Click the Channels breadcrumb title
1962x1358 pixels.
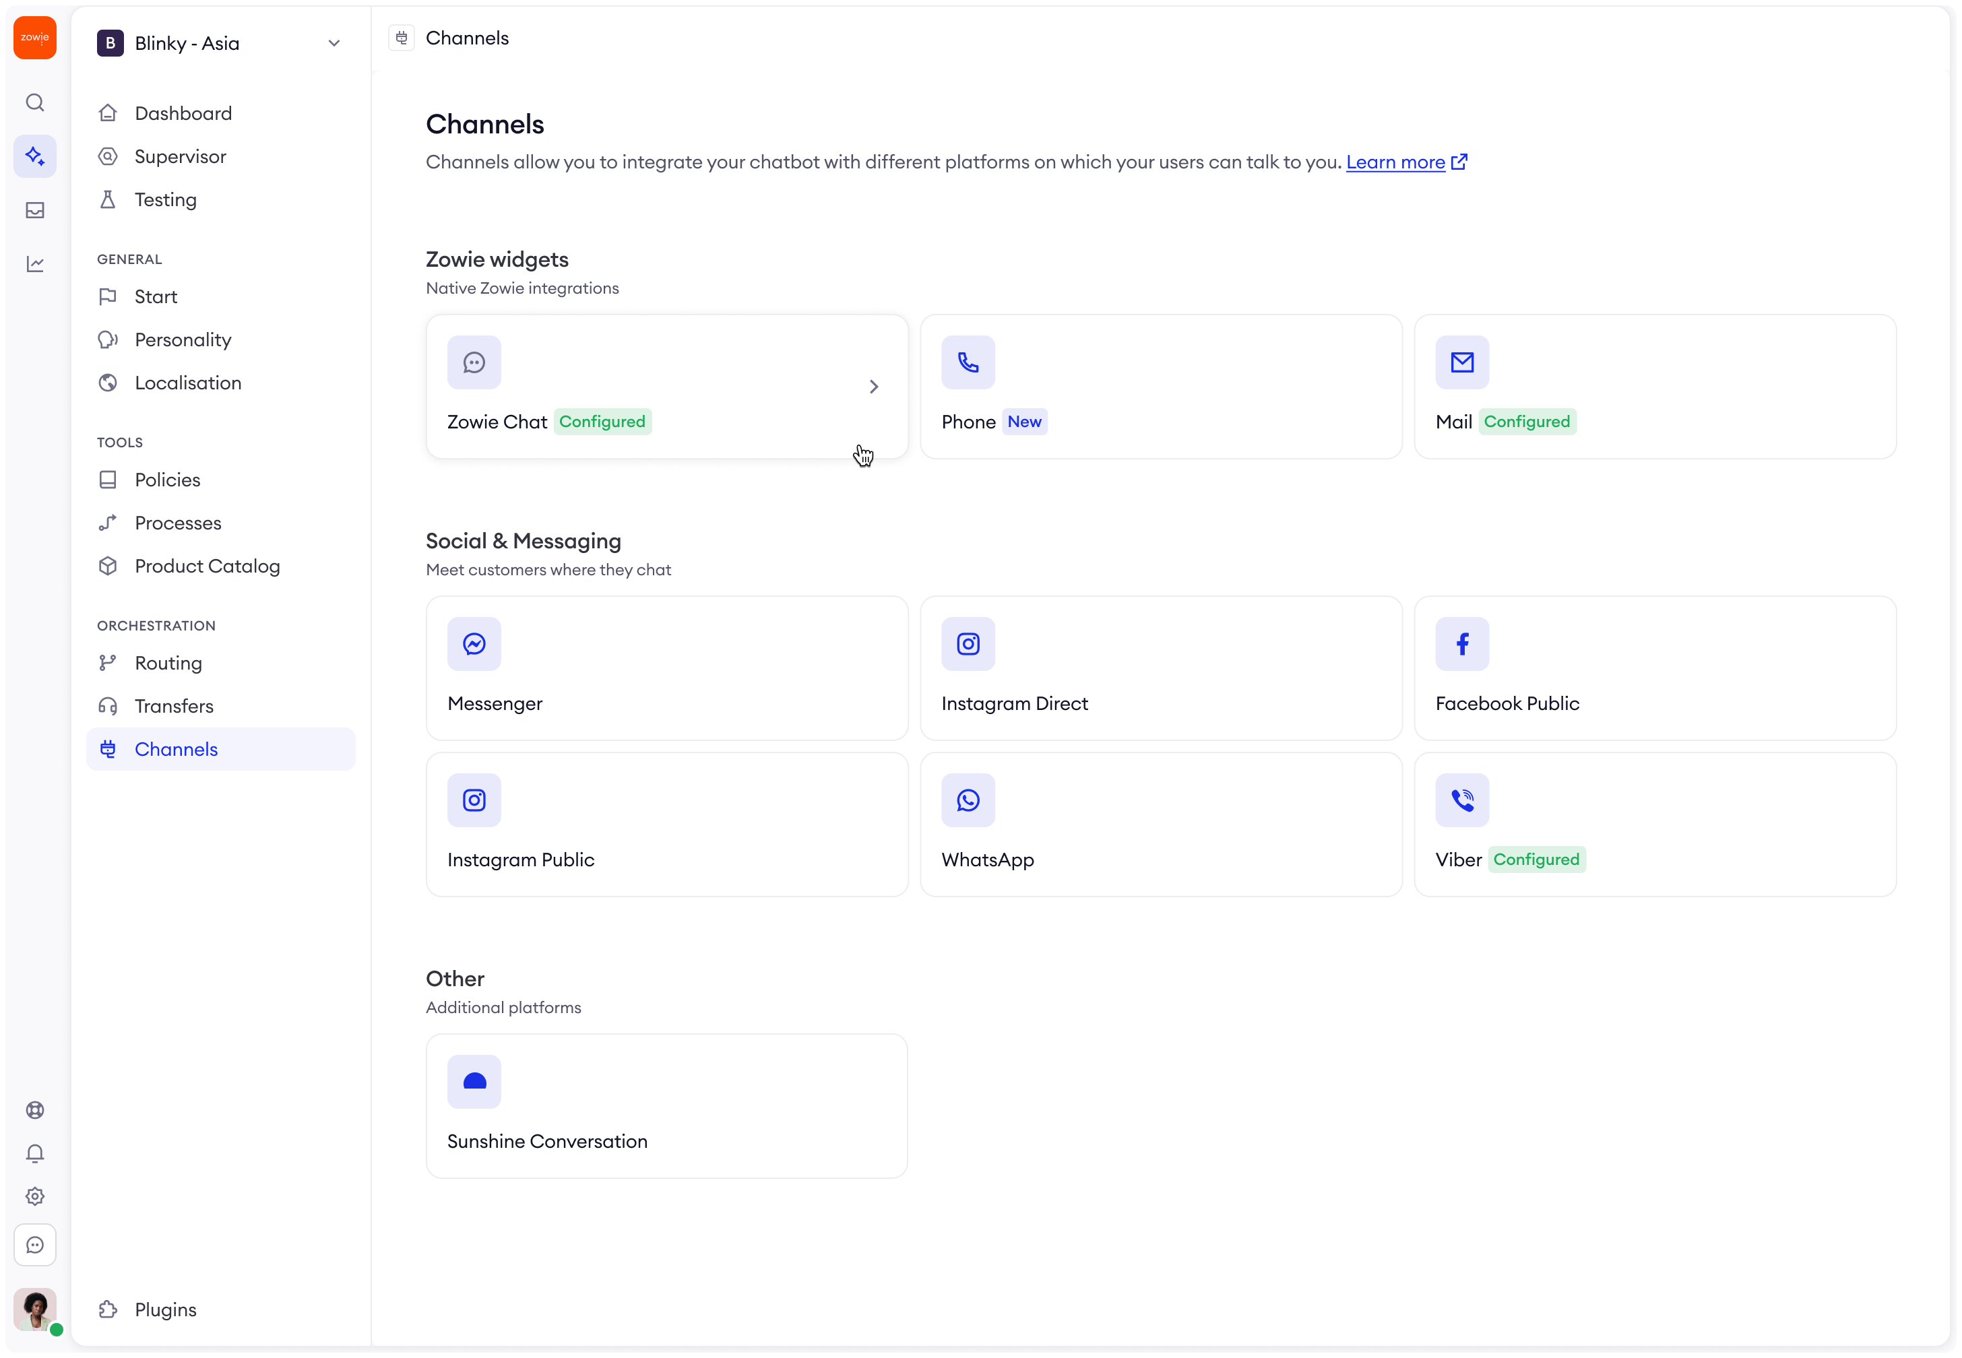pyautogui.click(x=467, y=38)
